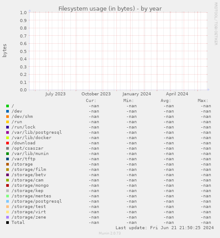Viewport: 220px width, 238px height.
Task: Click the gray swatch beside /opt/csaszar
Action: click(8, 148)
